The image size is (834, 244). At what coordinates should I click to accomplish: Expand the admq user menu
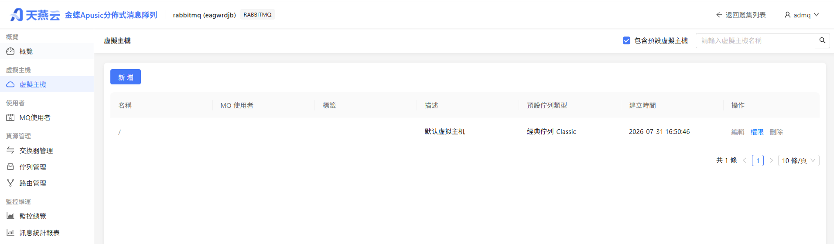coord(802,15)
